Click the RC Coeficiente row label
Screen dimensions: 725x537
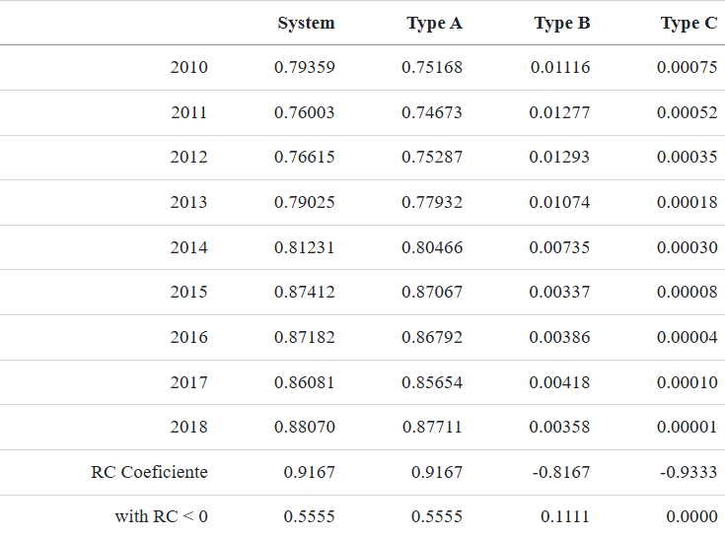[x=149, y=472]
